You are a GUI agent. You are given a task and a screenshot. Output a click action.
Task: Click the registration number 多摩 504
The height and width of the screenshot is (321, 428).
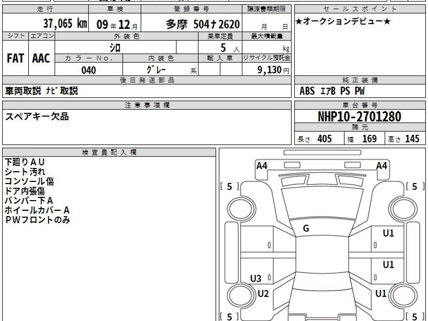point(203,24)
